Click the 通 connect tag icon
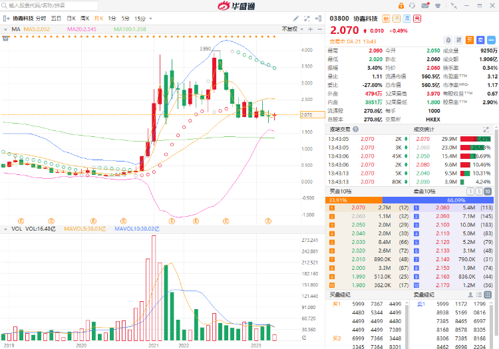This screenshot has height=349, width=499. (407, 19)
